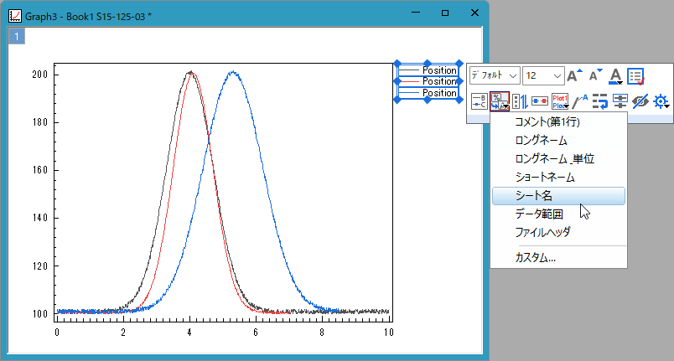Click the Graph3 window title icon

coord(14,16)
